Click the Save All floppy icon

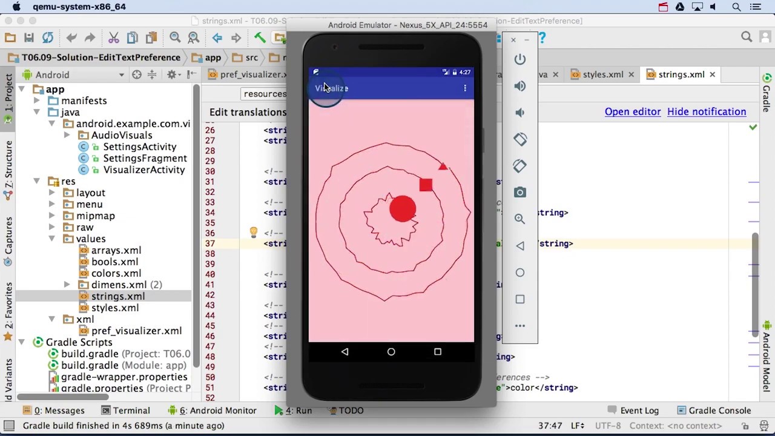click(28, 38)
